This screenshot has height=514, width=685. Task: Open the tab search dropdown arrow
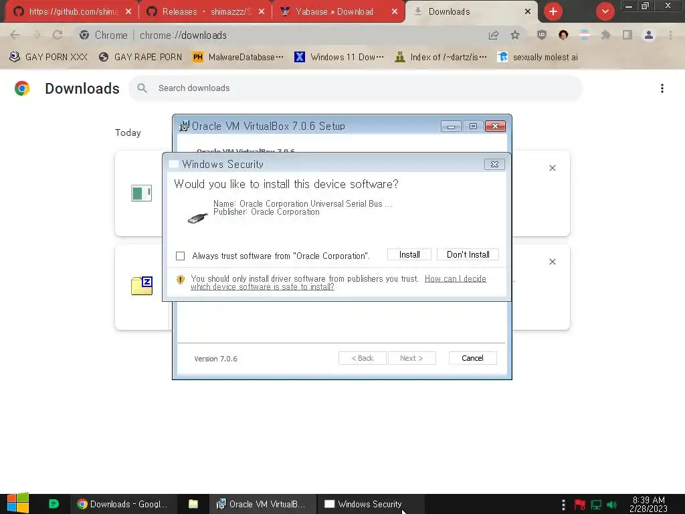(605, 11)
